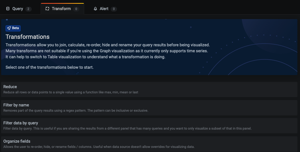This screenshot has width=300, height=152.
Task: Click the 'Select one of the transformations' text
Action: pyautogui.click(x=50, y=67)
